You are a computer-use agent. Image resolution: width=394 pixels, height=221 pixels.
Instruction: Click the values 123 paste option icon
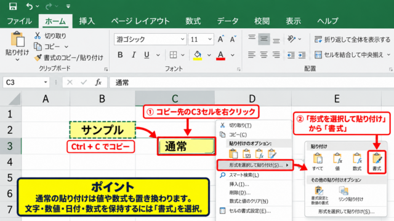tap(246, 153)
